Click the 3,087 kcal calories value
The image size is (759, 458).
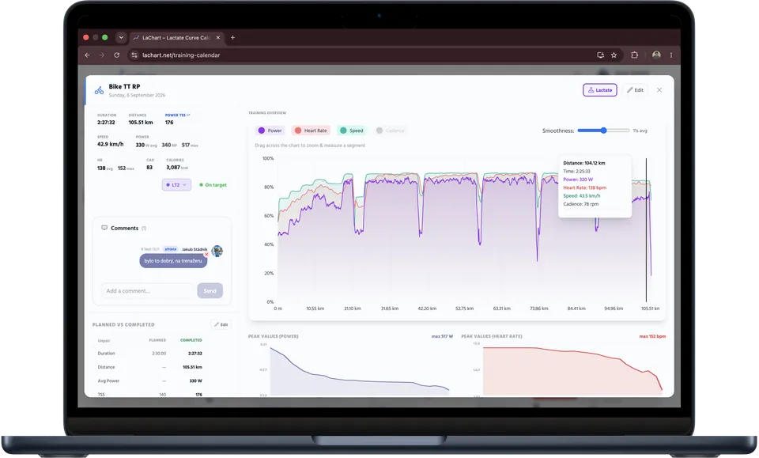pyautogui.click(x=177, y=168)
